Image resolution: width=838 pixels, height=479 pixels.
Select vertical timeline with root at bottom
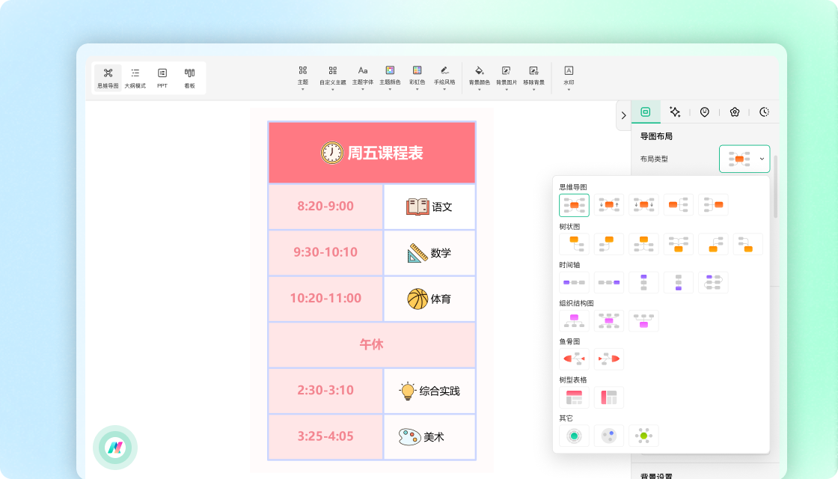[678, 282]
